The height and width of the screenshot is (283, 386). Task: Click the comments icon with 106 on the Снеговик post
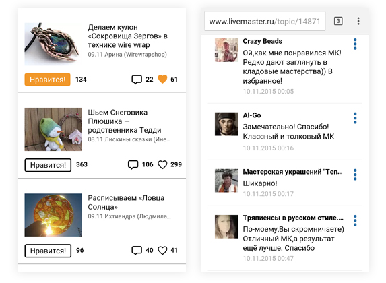click(133, 165)
